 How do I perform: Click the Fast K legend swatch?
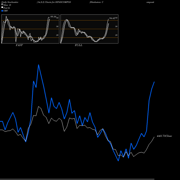(x=2, y=7)
